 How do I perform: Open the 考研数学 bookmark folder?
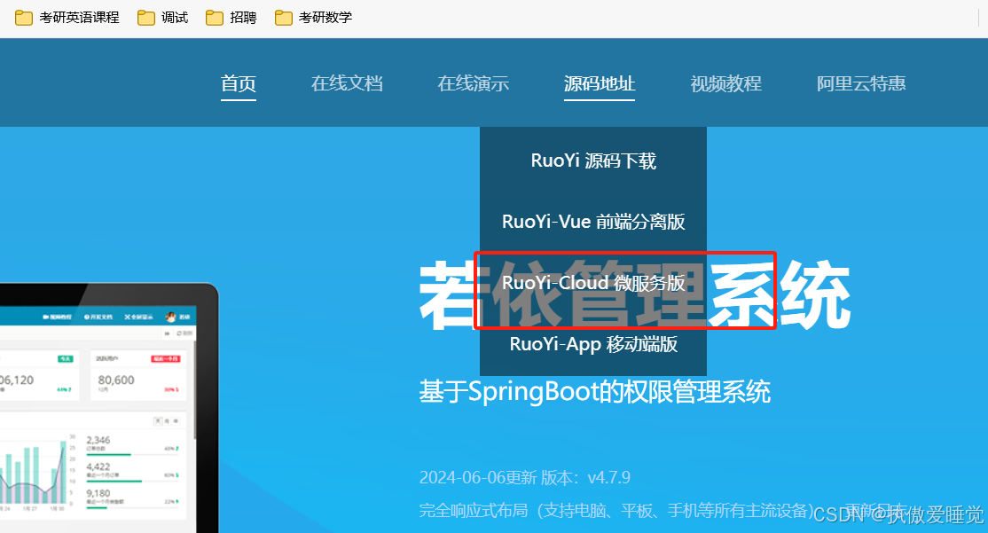pyautogui.click(x=314, y=18)
